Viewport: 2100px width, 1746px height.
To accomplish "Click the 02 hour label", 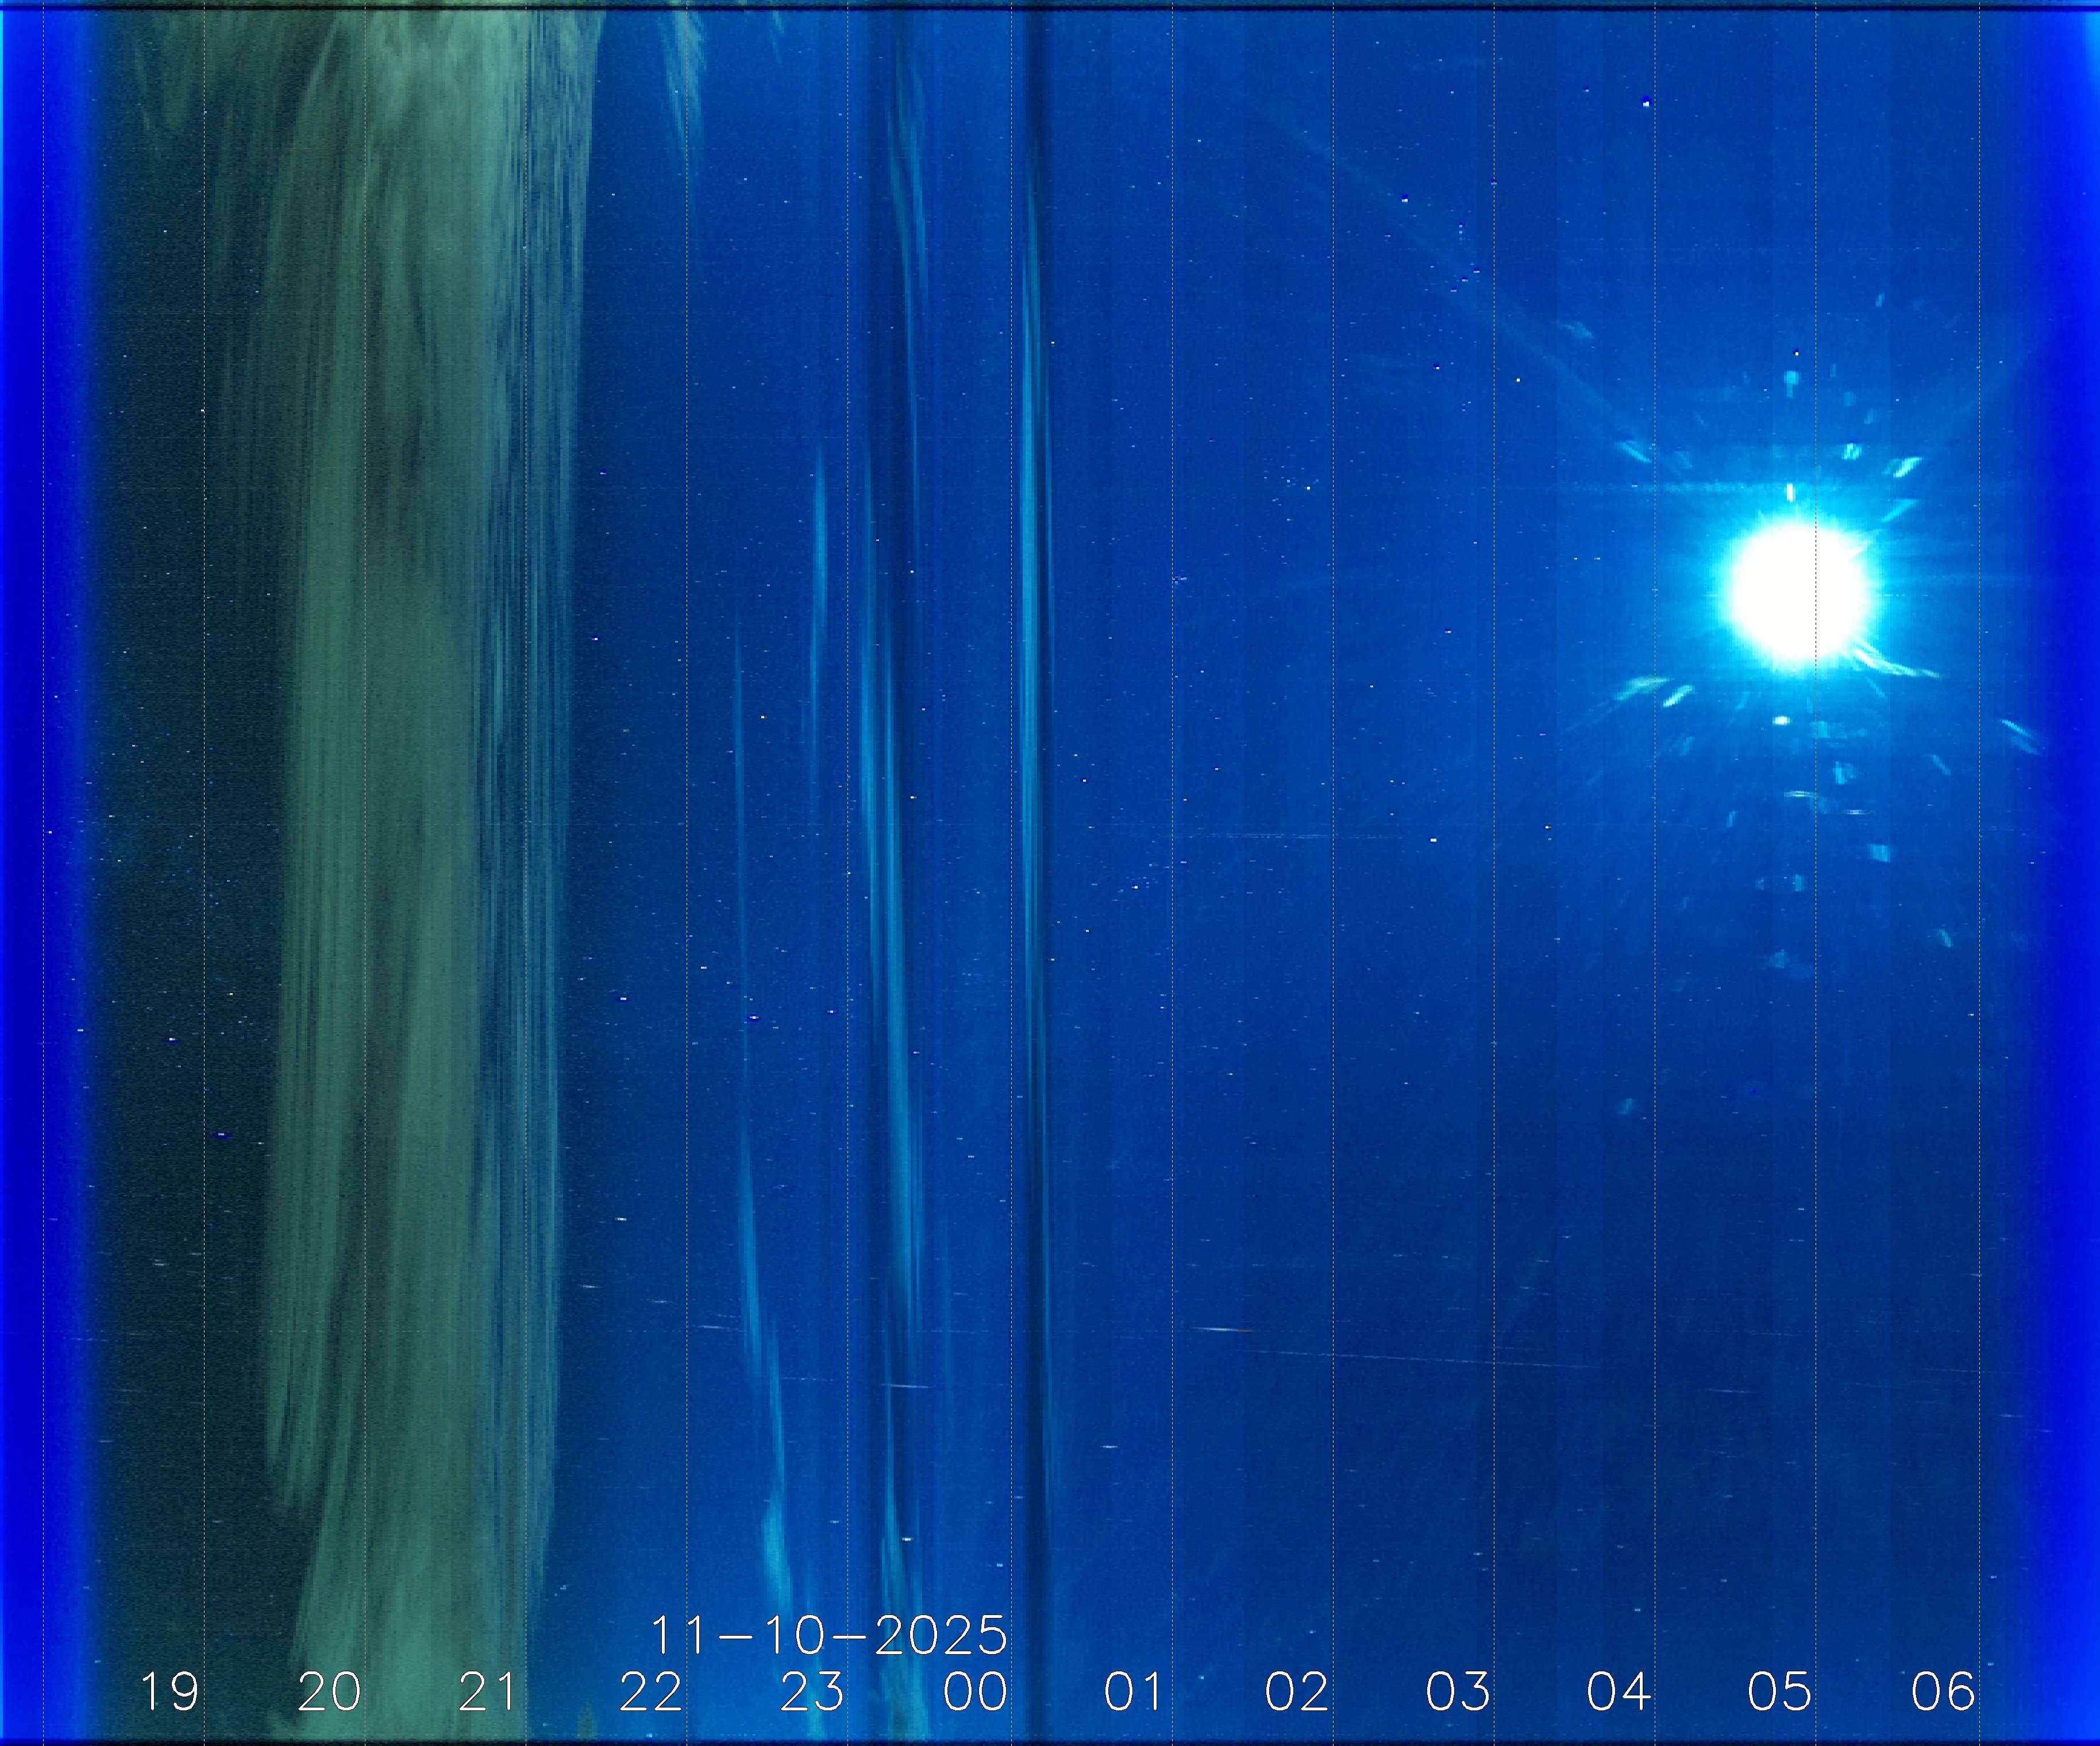I will pos(1296,1692).
